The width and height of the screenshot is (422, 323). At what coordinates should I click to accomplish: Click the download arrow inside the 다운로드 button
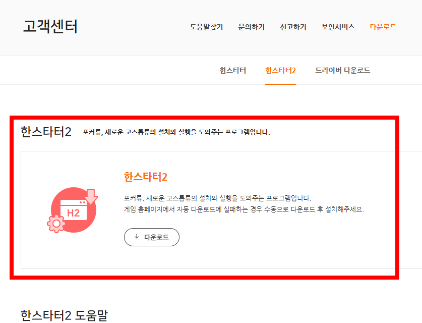(136, 237)
